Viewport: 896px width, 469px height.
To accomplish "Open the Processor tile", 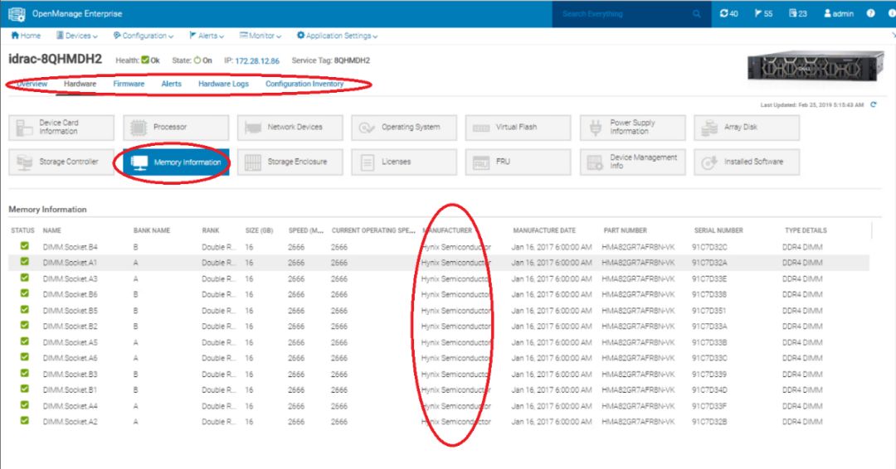I will [176, 128].
